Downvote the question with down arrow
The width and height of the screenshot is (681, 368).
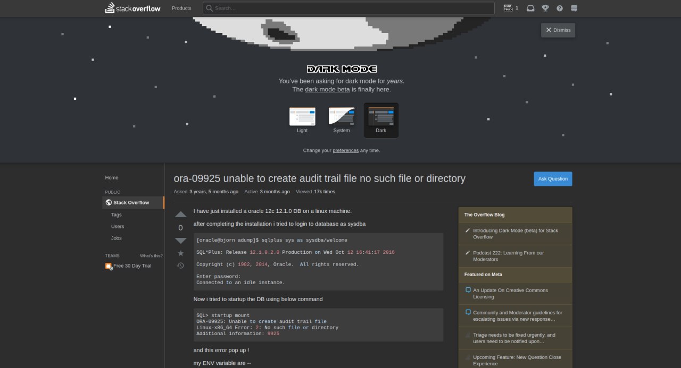[181, 241]
